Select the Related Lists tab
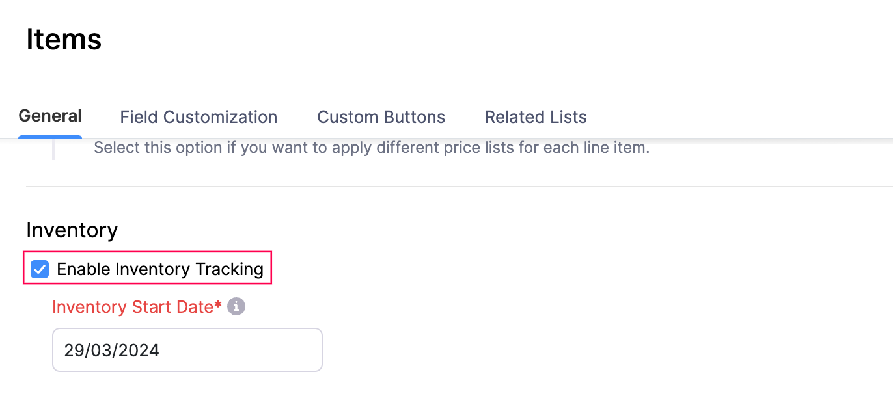This screenshot has height=398, width=893. 535,117
